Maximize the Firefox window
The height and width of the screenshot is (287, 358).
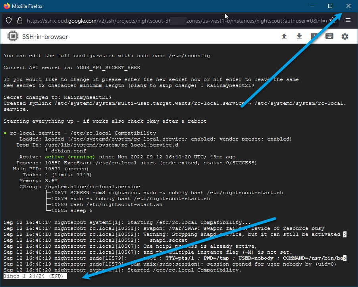click(330, 6)
